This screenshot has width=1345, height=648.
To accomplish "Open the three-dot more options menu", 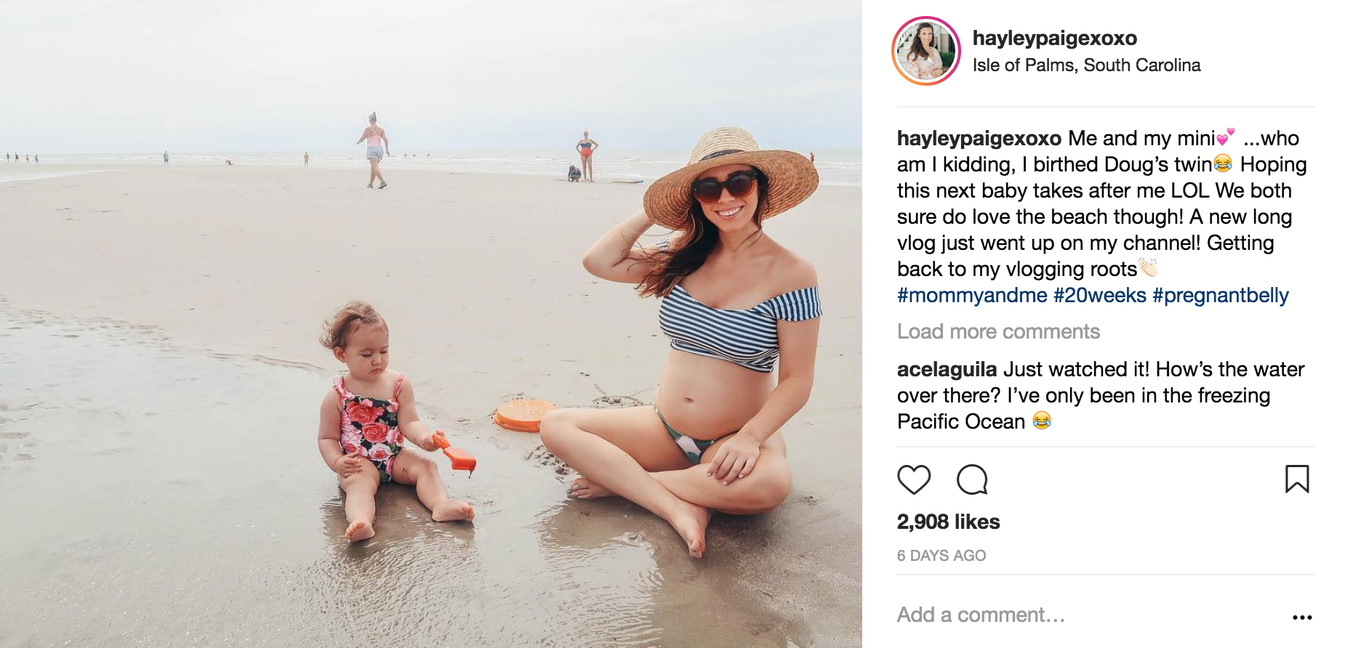I will (1302, 617).
